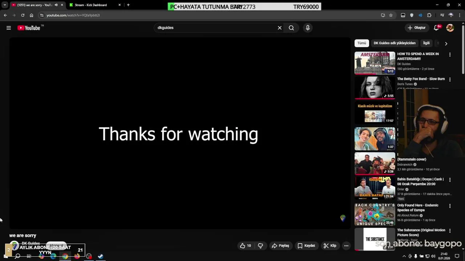Install app icon in address bar
Viewport: 465px width, 261px height.
point(383,15)
